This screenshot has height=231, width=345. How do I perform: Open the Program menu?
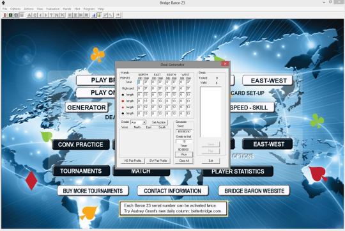coord(89,9)
